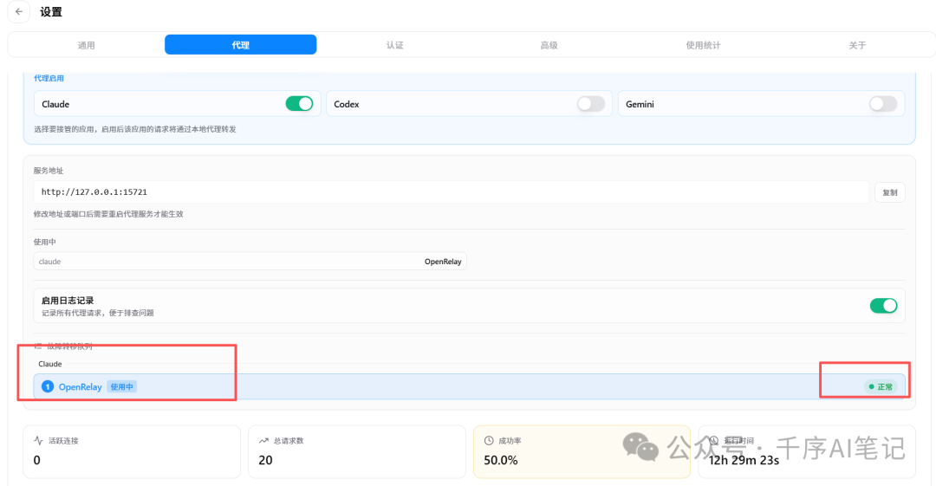The height and width of the screenshot is (486, 936).
Task: Click the 成功率 clock icon
Action: (489, 441)
